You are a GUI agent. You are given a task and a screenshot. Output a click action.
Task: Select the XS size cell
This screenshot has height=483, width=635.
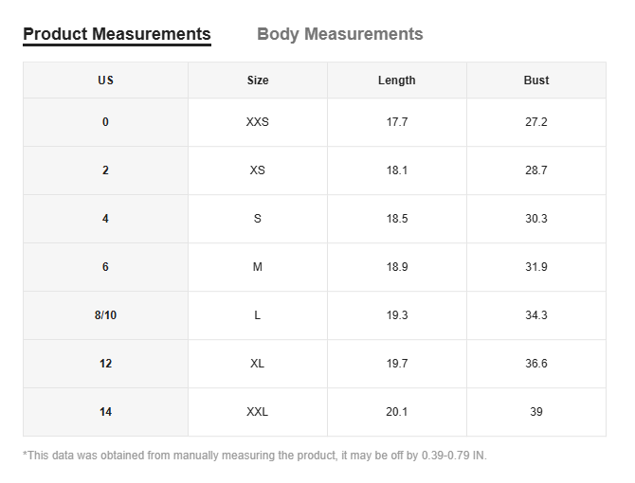pyautogui.click(x=257, y=170)
